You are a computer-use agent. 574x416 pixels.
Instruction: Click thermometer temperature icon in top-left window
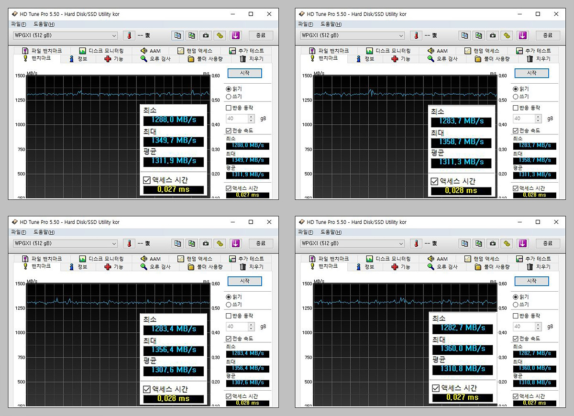(129, 35)
